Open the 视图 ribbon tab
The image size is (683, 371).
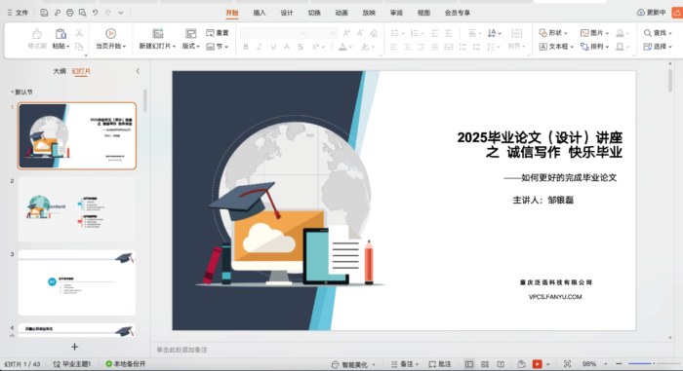coord(423,13)
